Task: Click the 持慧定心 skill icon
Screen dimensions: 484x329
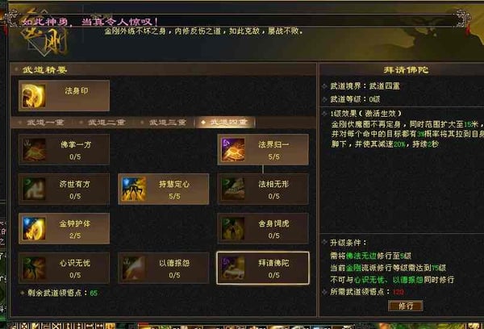Action: click(133, 189)
